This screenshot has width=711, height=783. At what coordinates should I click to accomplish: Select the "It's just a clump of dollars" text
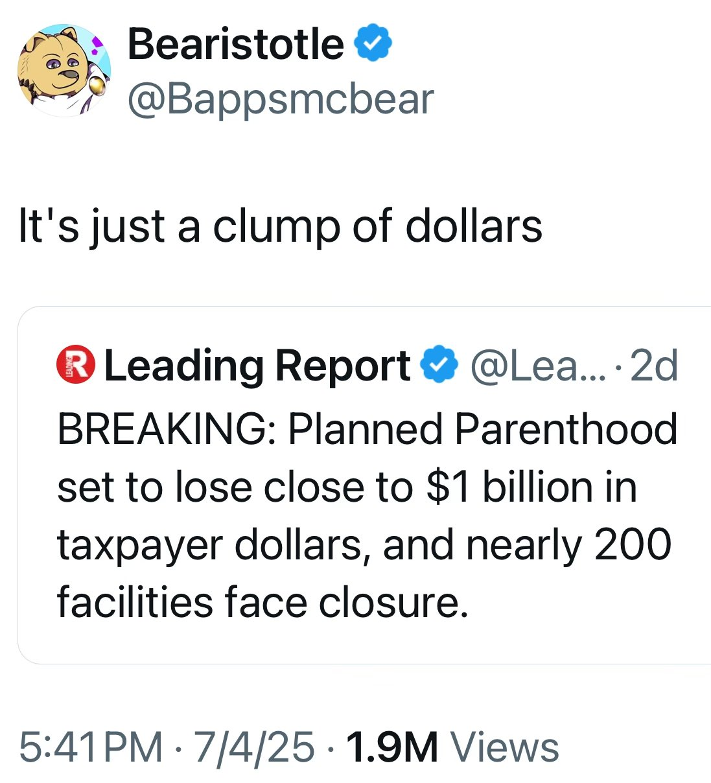[x=280, y=226]
